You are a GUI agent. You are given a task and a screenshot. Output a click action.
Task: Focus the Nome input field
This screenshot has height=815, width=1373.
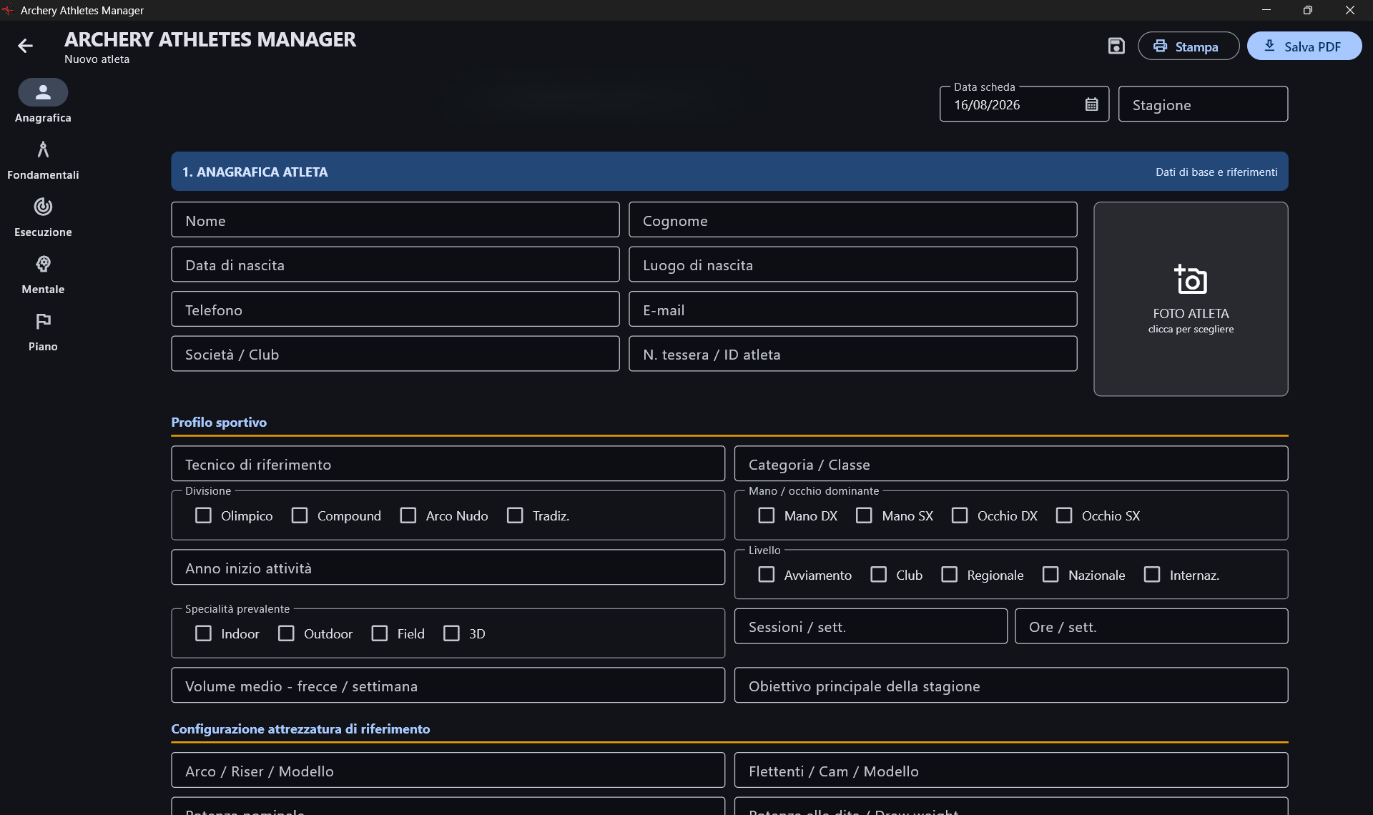(395, 219)
